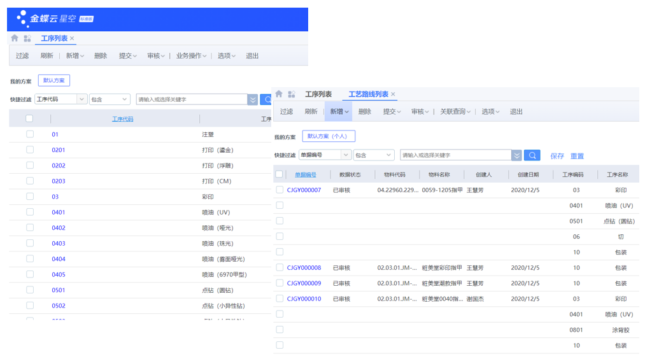
Task: Click the blue magnifier search button left of 保存
Action: (x=532, y=155)
